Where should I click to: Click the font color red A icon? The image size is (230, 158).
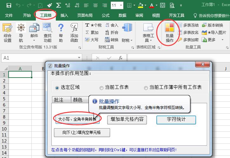[x=151, y=5]
